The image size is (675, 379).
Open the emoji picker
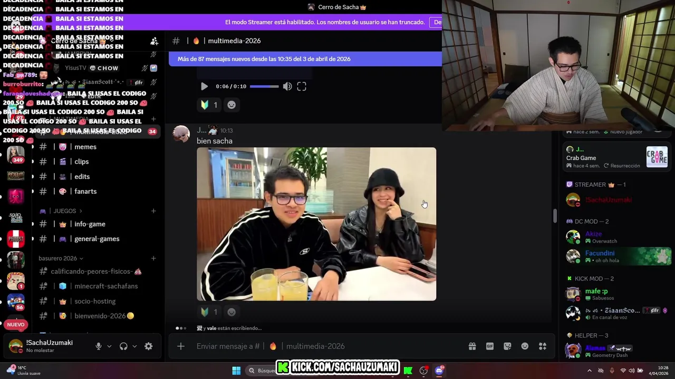tap(525, 346)
